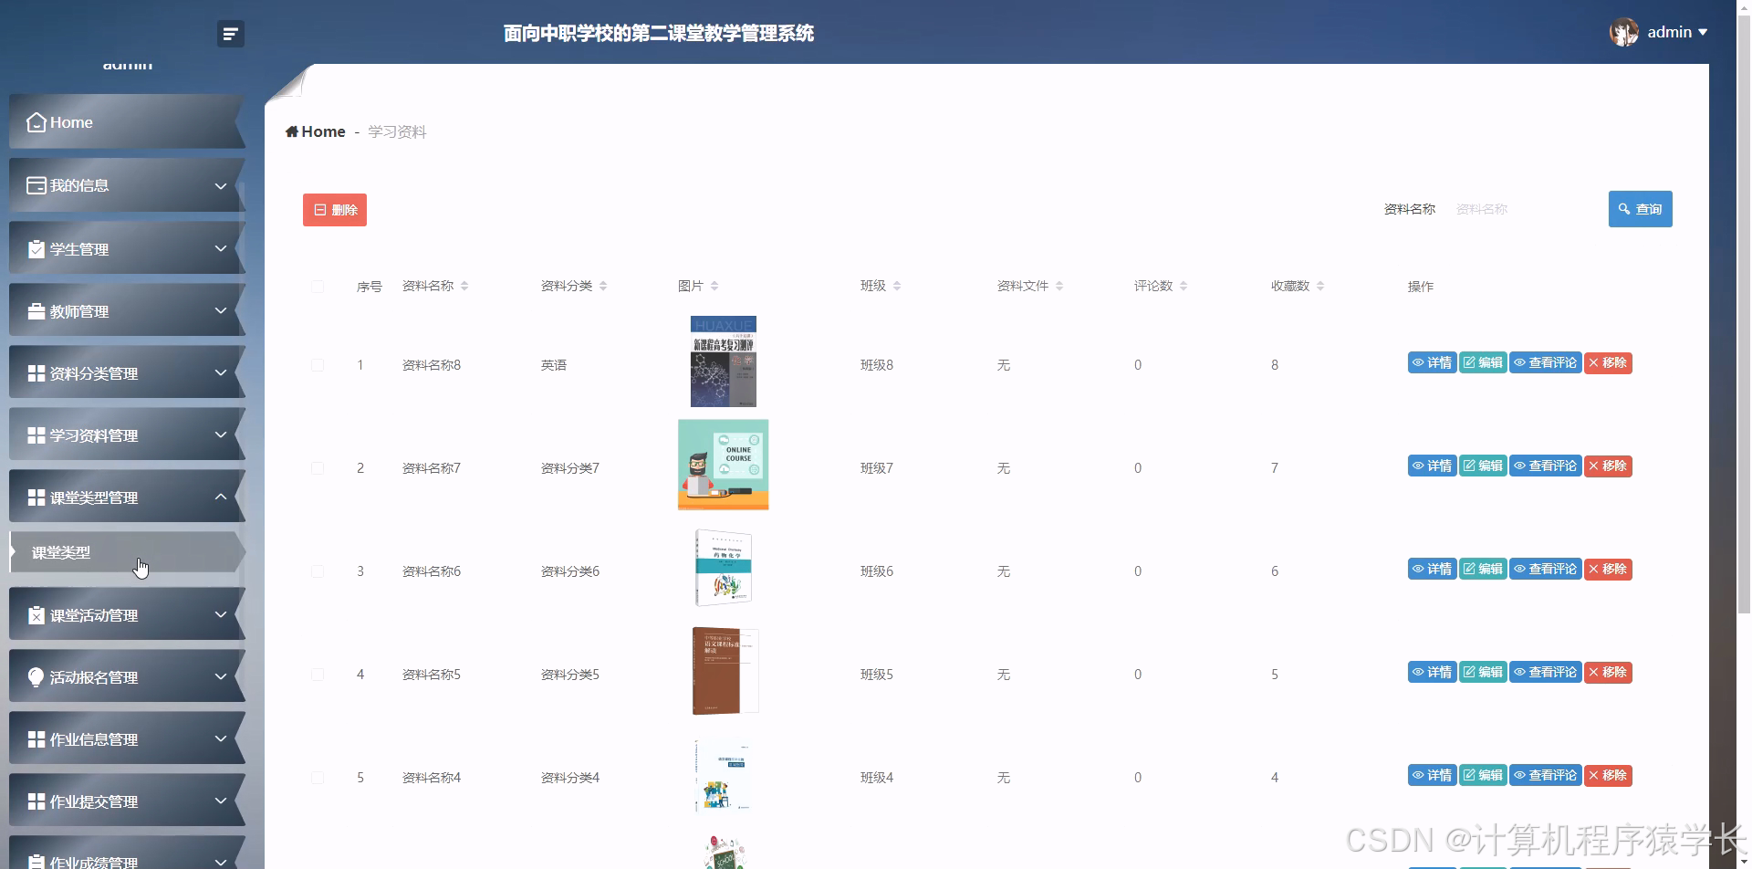Expand the 学习资料管理 menu chevron
Screen dimensions: 1752x869
pyautogui.click(x=221, y=434)
